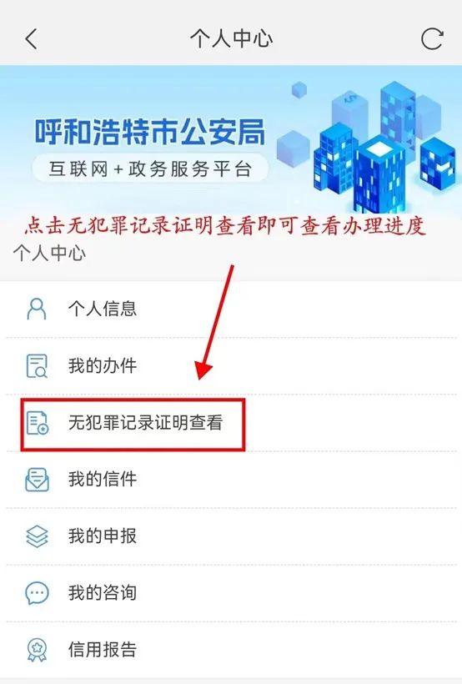Click the badge ribbon icon beside 信用报告
The height and width of the screenshot is (684, 462).
pos(37,650)
